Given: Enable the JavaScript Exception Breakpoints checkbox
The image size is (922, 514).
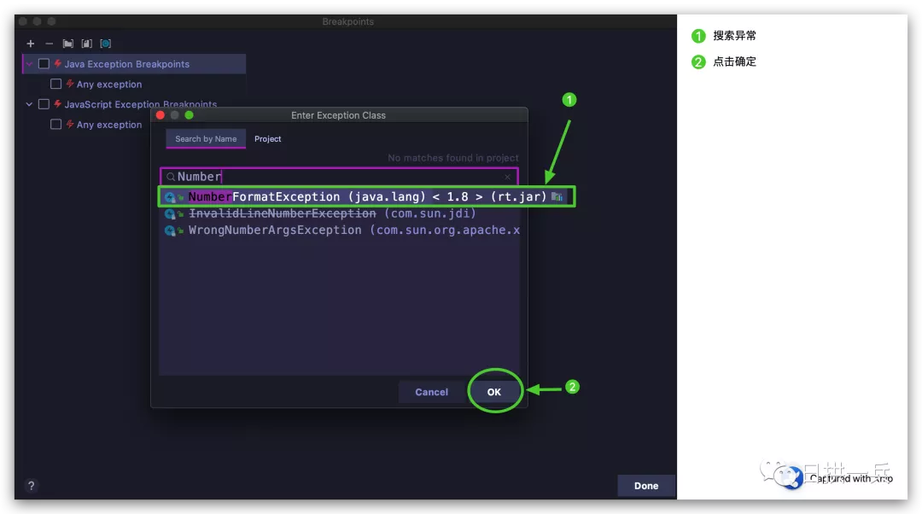Looking at the screenshot, I should click(44, 103).
